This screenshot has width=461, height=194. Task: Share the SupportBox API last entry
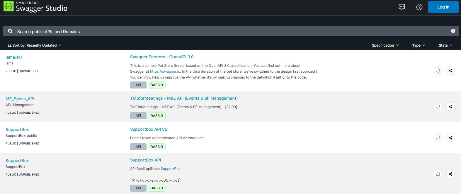pyautogui.click(x=450, y=174)
